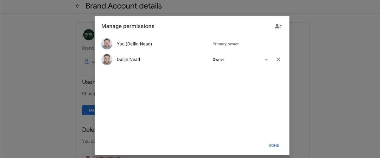Click the question mark help icon
Image resolution: width=380 pixels, height=158 pixels.
tap(87, 62)
